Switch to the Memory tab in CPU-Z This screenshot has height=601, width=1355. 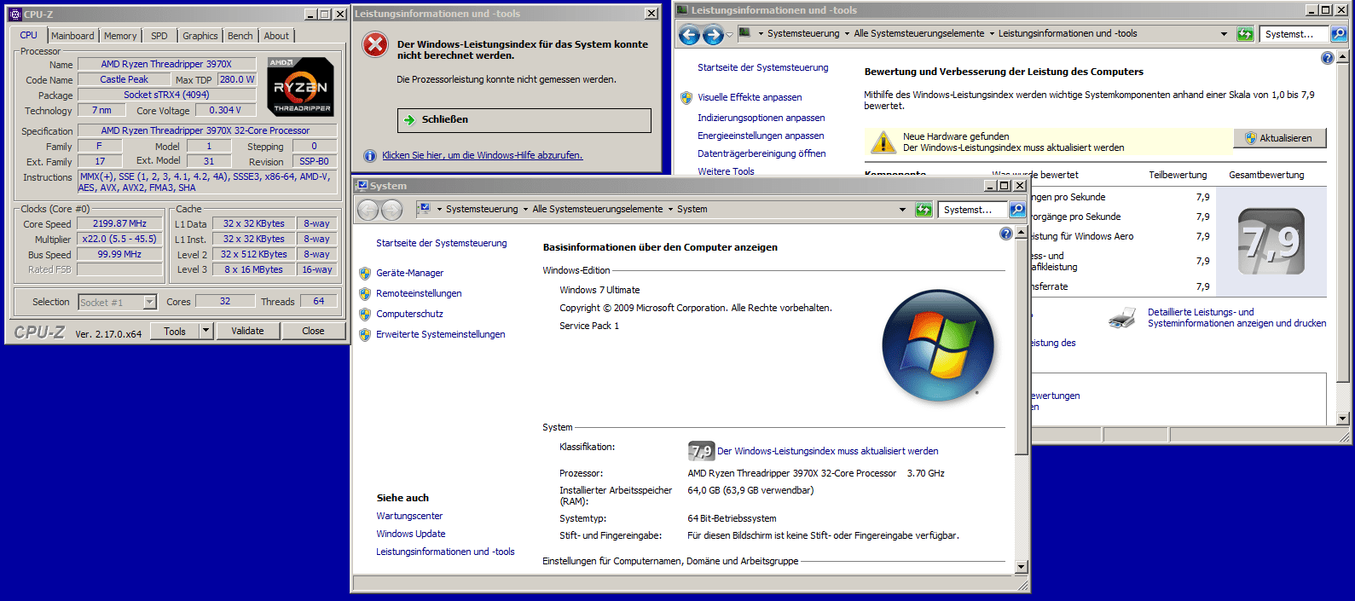120,36
